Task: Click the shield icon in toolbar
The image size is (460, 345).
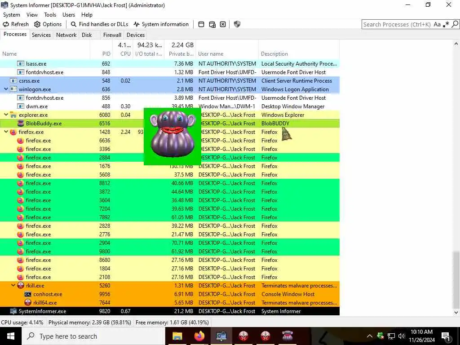Action: tap(237, 24)
